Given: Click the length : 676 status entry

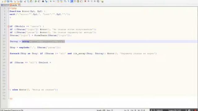Looking at the screenshot, I should [101, 110].
